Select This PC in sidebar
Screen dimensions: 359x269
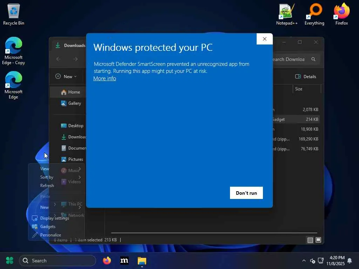click(72, 204)
